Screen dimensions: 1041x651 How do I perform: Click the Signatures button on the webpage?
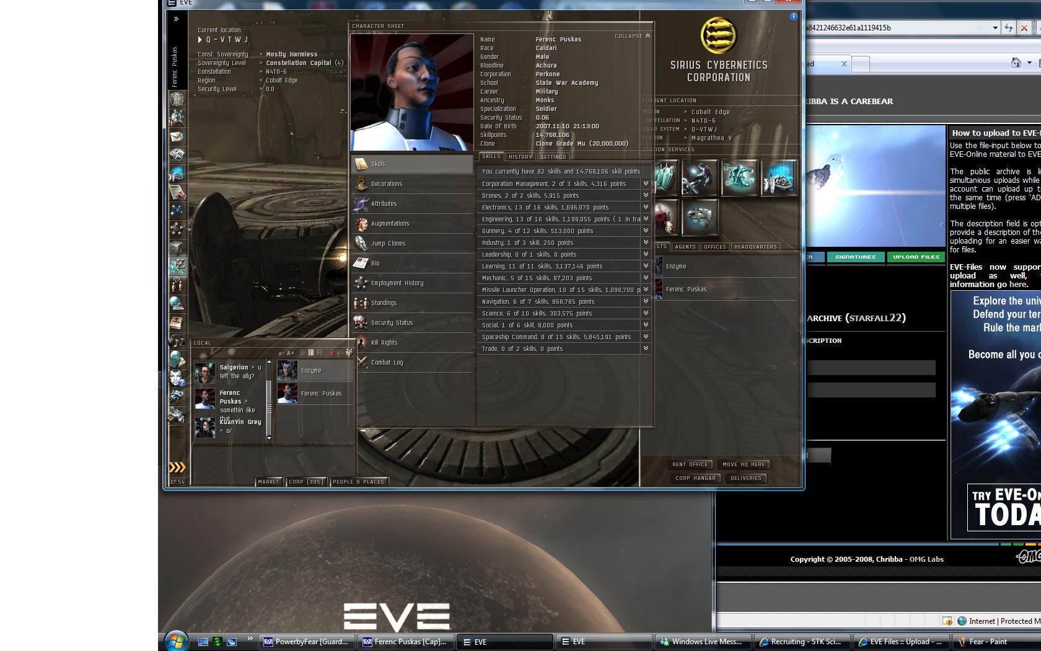tap(855, 257)
